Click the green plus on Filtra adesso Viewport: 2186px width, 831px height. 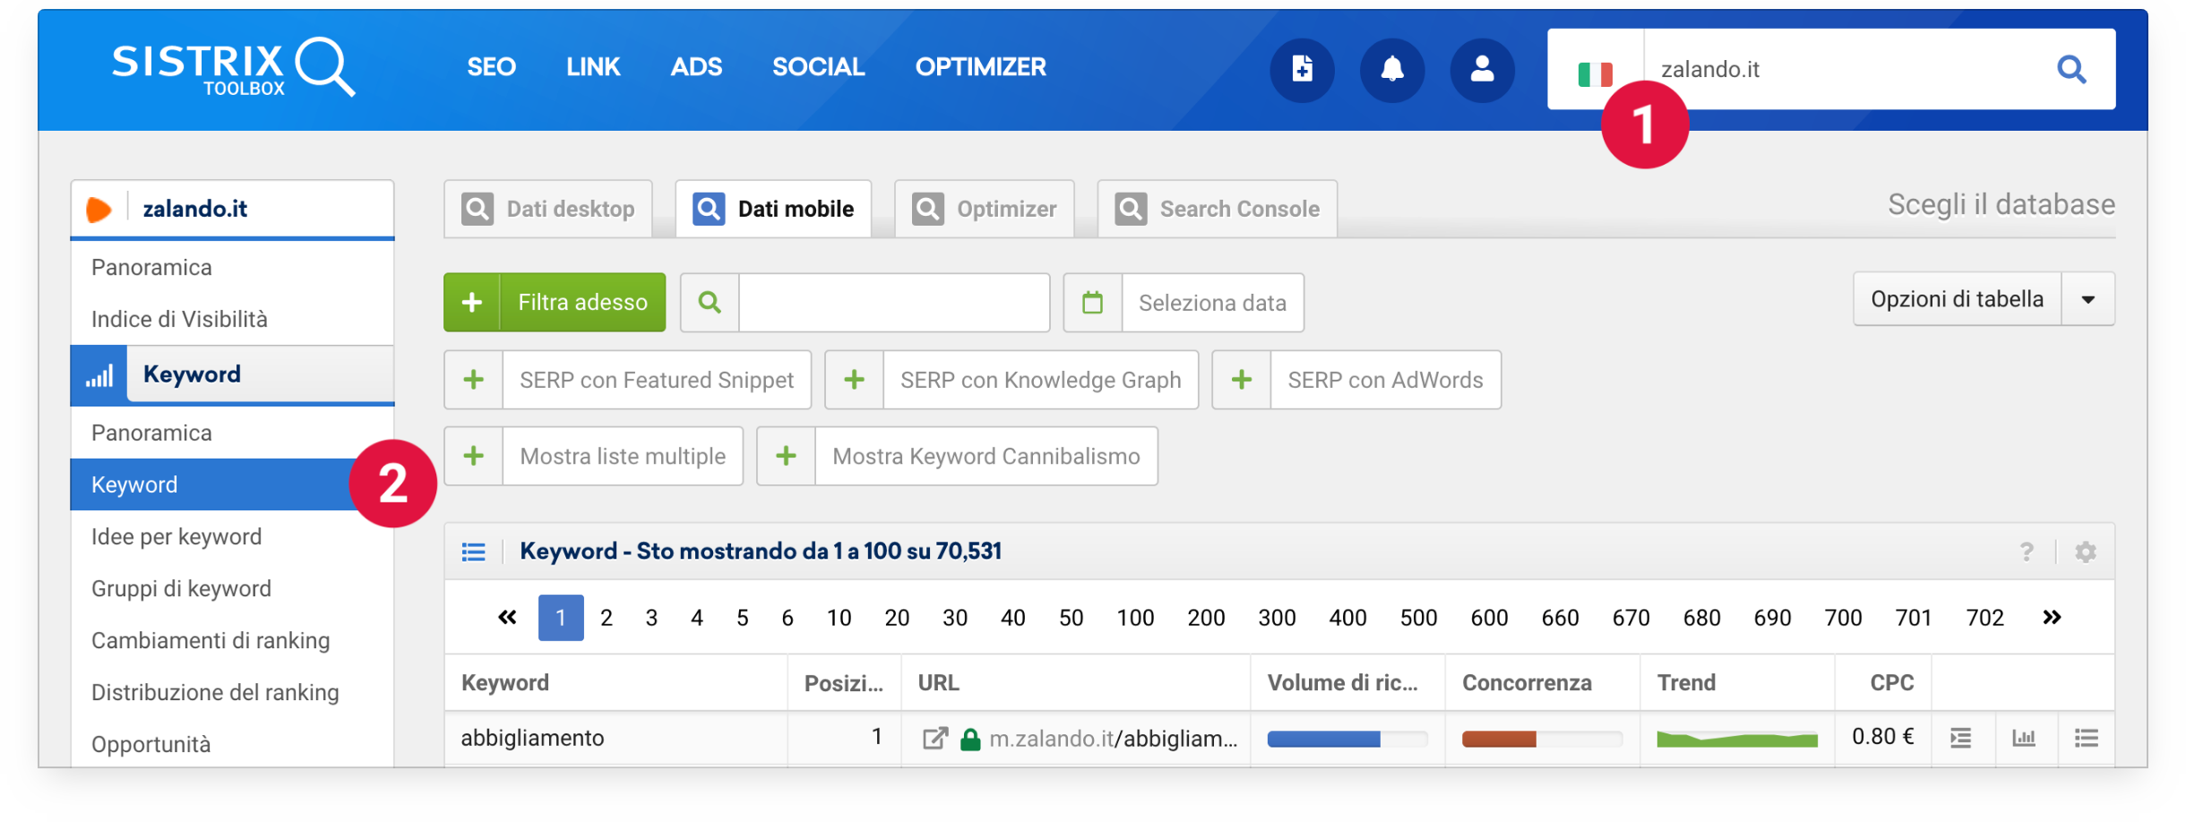click(472, 303)
